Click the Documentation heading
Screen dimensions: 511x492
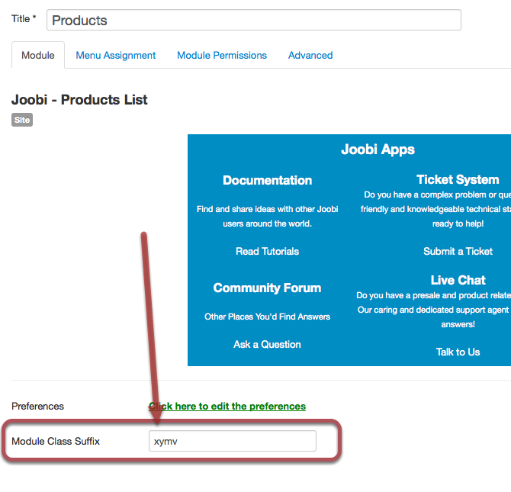tap(267, 180)
